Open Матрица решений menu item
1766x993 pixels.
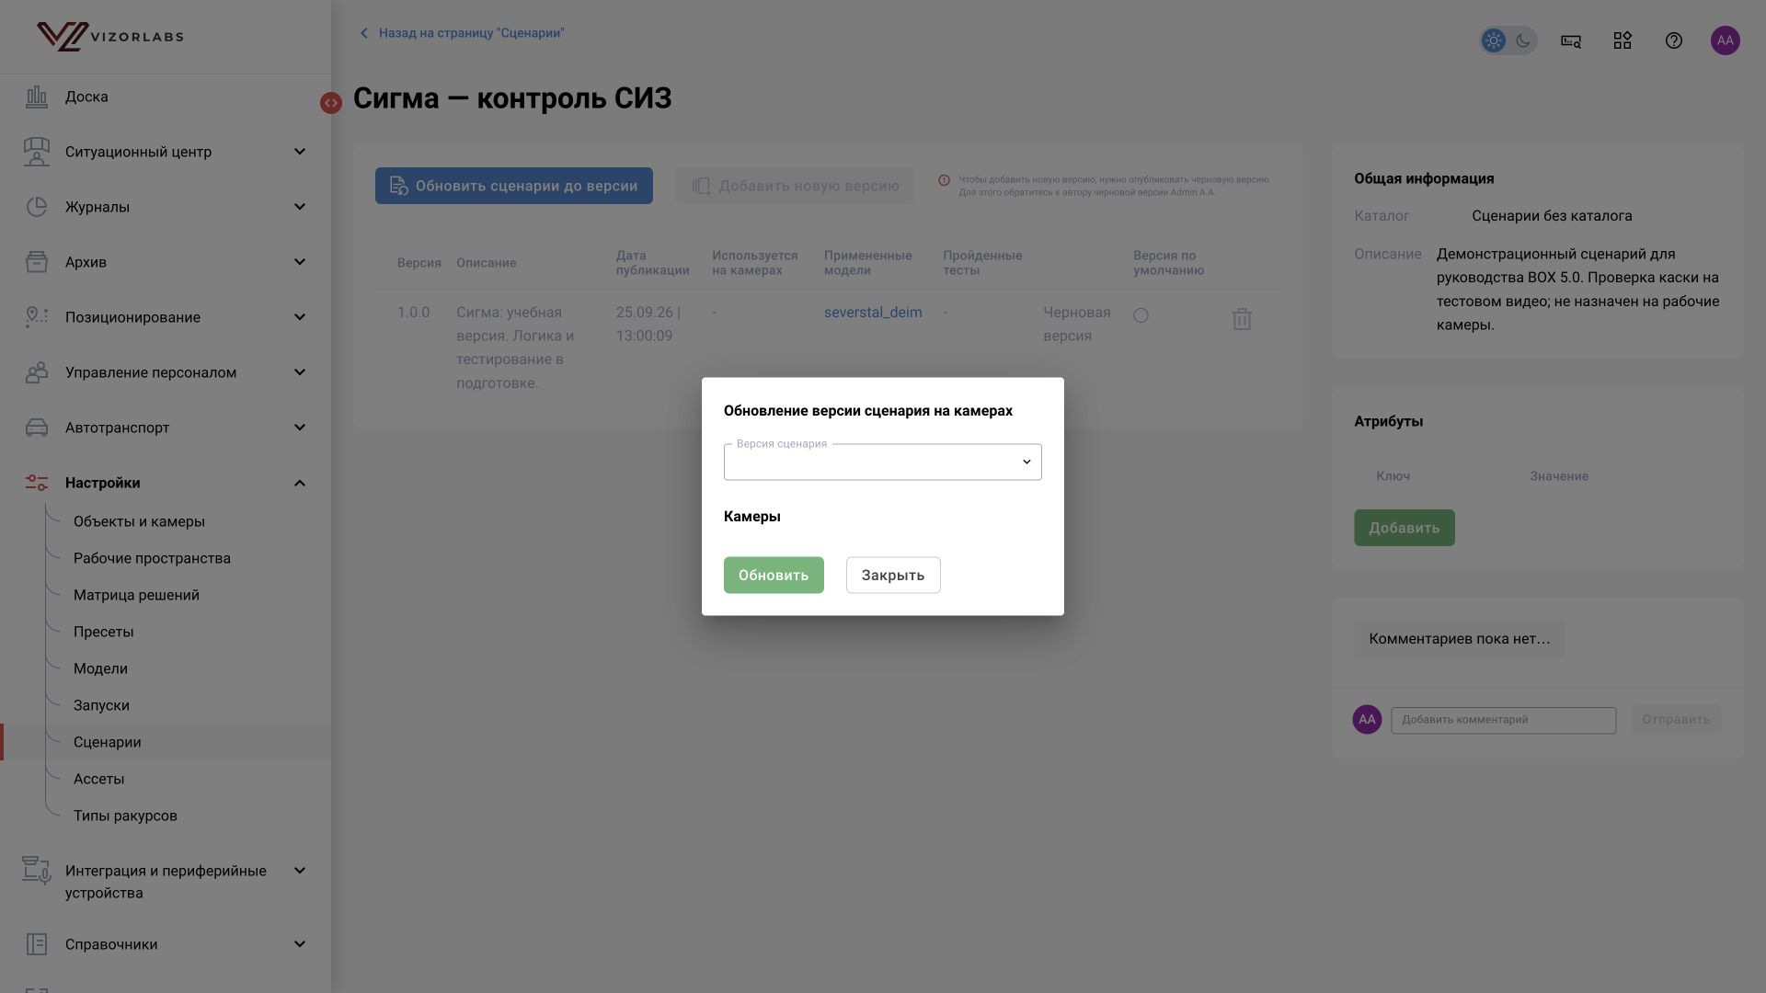[136, 595]
